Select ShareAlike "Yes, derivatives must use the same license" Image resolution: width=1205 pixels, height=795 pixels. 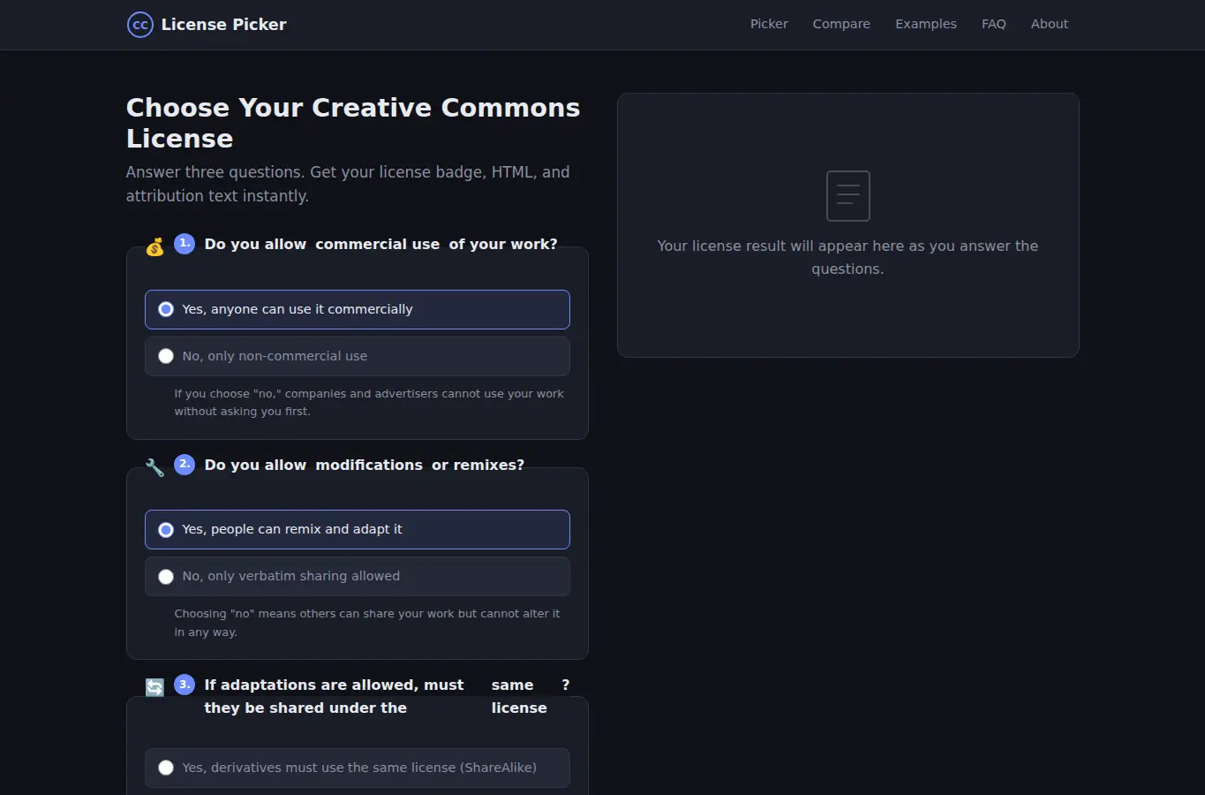pos(357,768)
